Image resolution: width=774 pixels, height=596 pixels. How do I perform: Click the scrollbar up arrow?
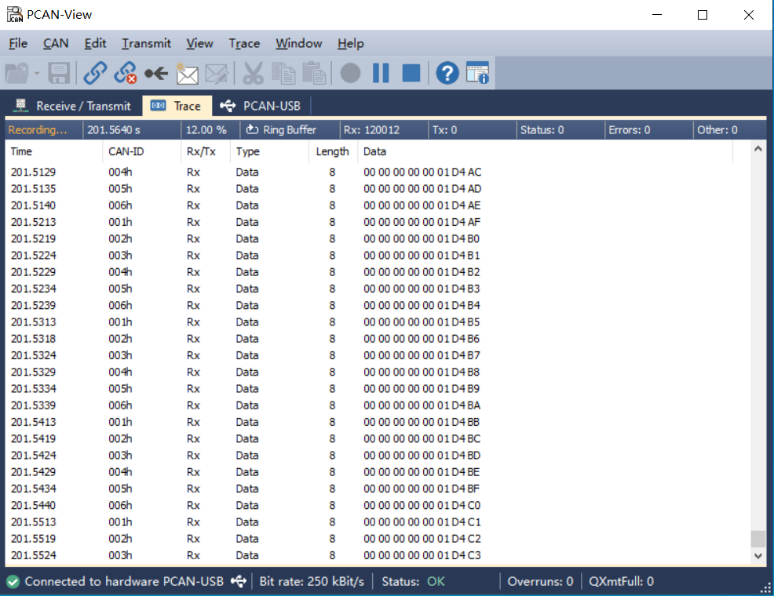click(758, 149)
